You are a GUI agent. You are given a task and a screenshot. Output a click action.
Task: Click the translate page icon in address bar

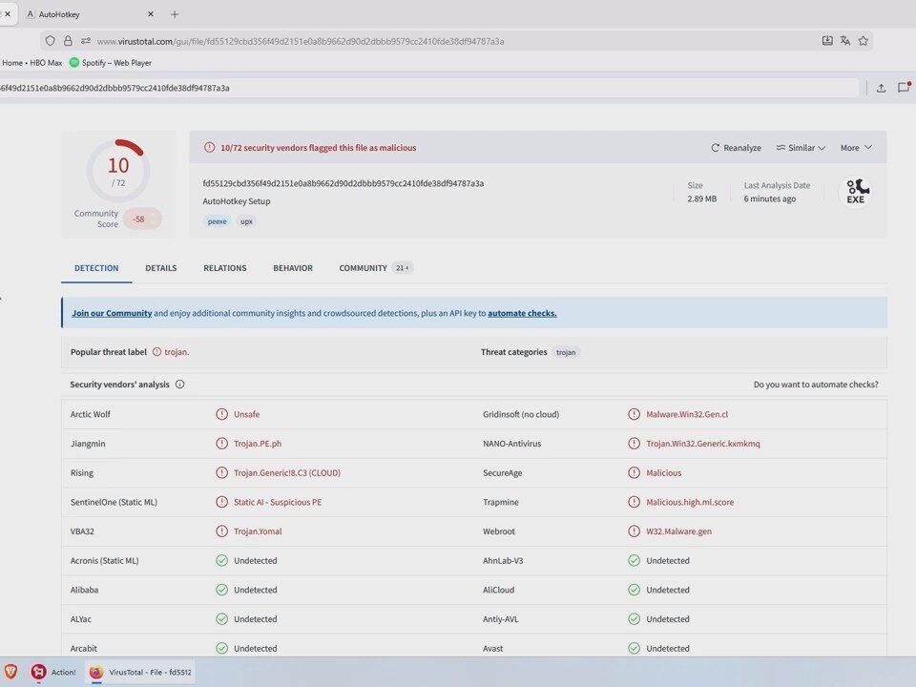click(x=844, y=41)
